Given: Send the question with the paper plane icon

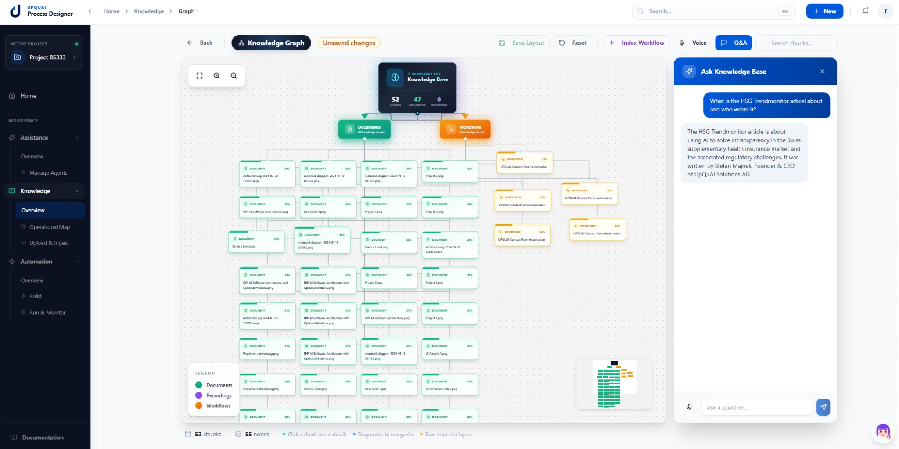Looking at the screenshot, I should click(823, 407).
